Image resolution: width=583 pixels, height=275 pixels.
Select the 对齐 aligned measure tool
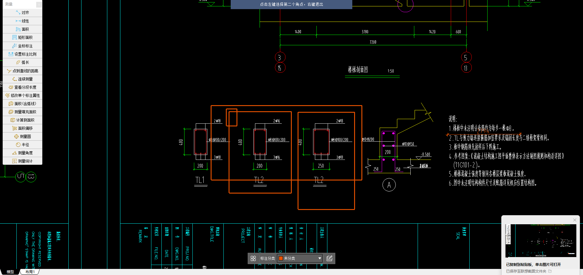coord(22,13)
